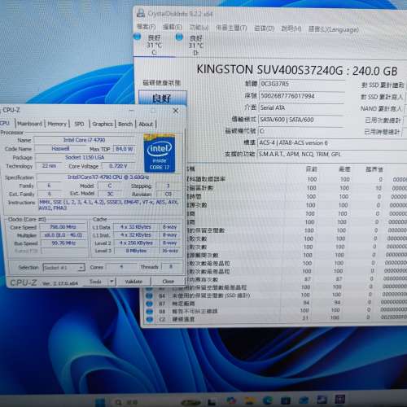Open the 功能(u) menu in CrystalDiskInfo
The width and height of the screenshot is (407, 407).
(199, 28)
